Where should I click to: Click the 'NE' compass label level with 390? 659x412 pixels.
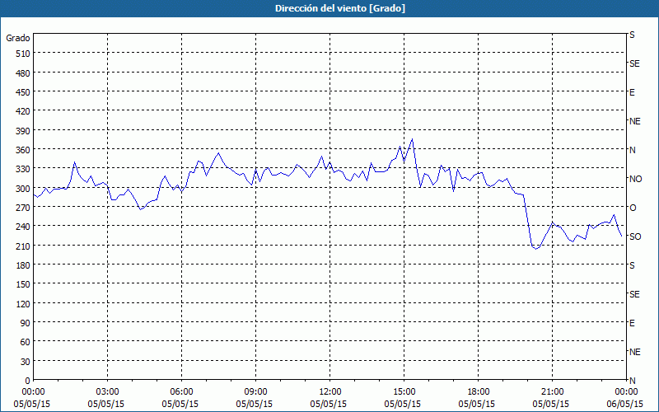pyautogui.click(x=634, y=121)
